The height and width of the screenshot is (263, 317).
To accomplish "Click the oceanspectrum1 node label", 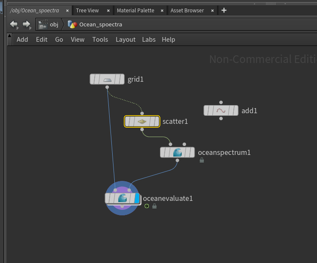I will 224,152.
